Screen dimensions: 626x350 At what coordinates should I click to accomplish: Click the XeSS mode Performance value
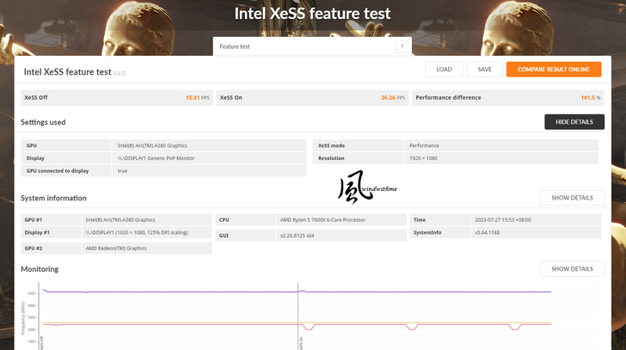pos(425,145)
